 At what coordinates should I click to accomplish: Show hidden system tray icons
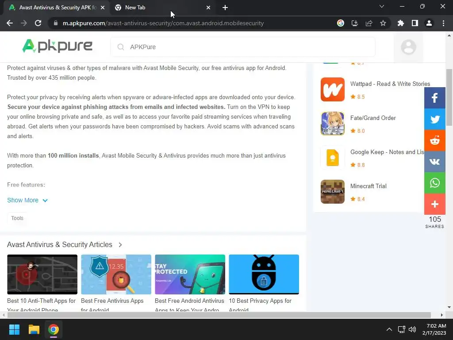point(389,329)
